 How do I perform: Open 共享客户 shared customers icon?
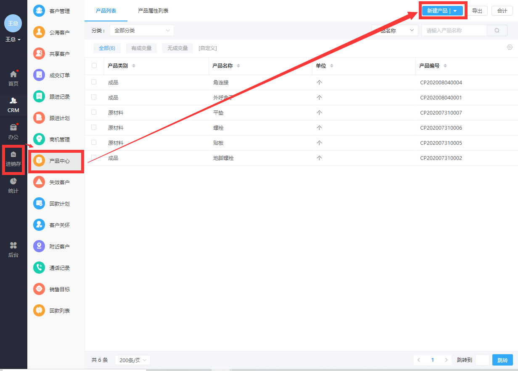coord(39,54)
